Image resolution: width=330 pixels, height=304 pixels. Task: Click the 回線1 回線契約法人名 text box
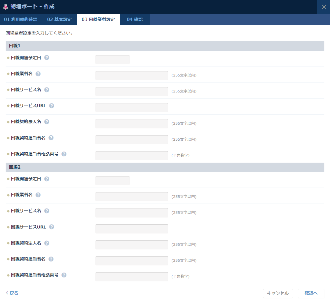click(131, 123)
